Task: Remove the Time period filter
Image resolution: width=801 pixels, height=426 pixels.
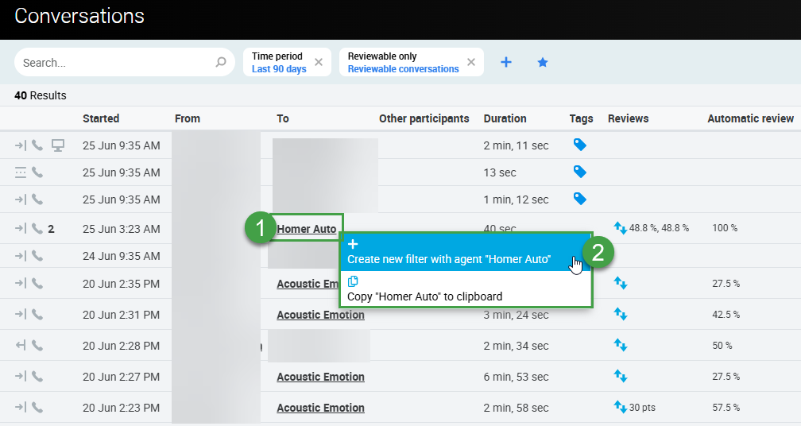Action: [319, 62]
